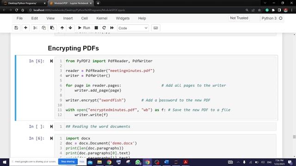296x166 pixels.
Task: Run the Encrypting PDFs cell via its run icon
Action: tap(51, 61)
